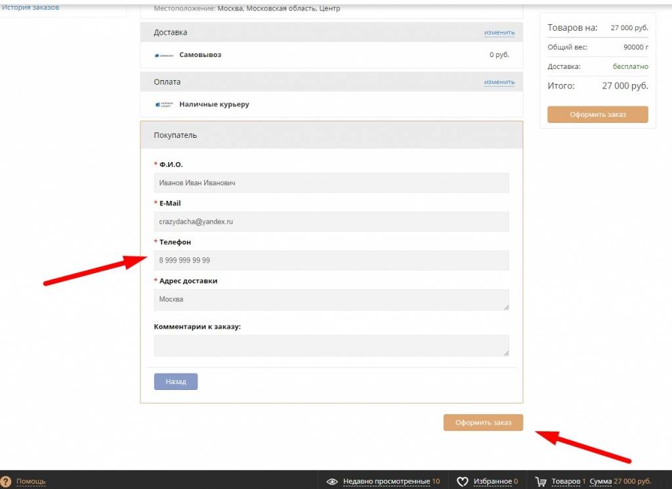Open История заказов in the sidebar
This screenshot has height=489, width=672.
click(31, 7)
